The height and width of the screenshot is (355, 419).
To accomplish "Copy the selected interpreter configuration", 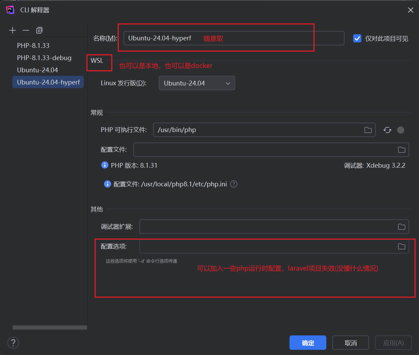I will pyautogui.click(x=39, y=30).
